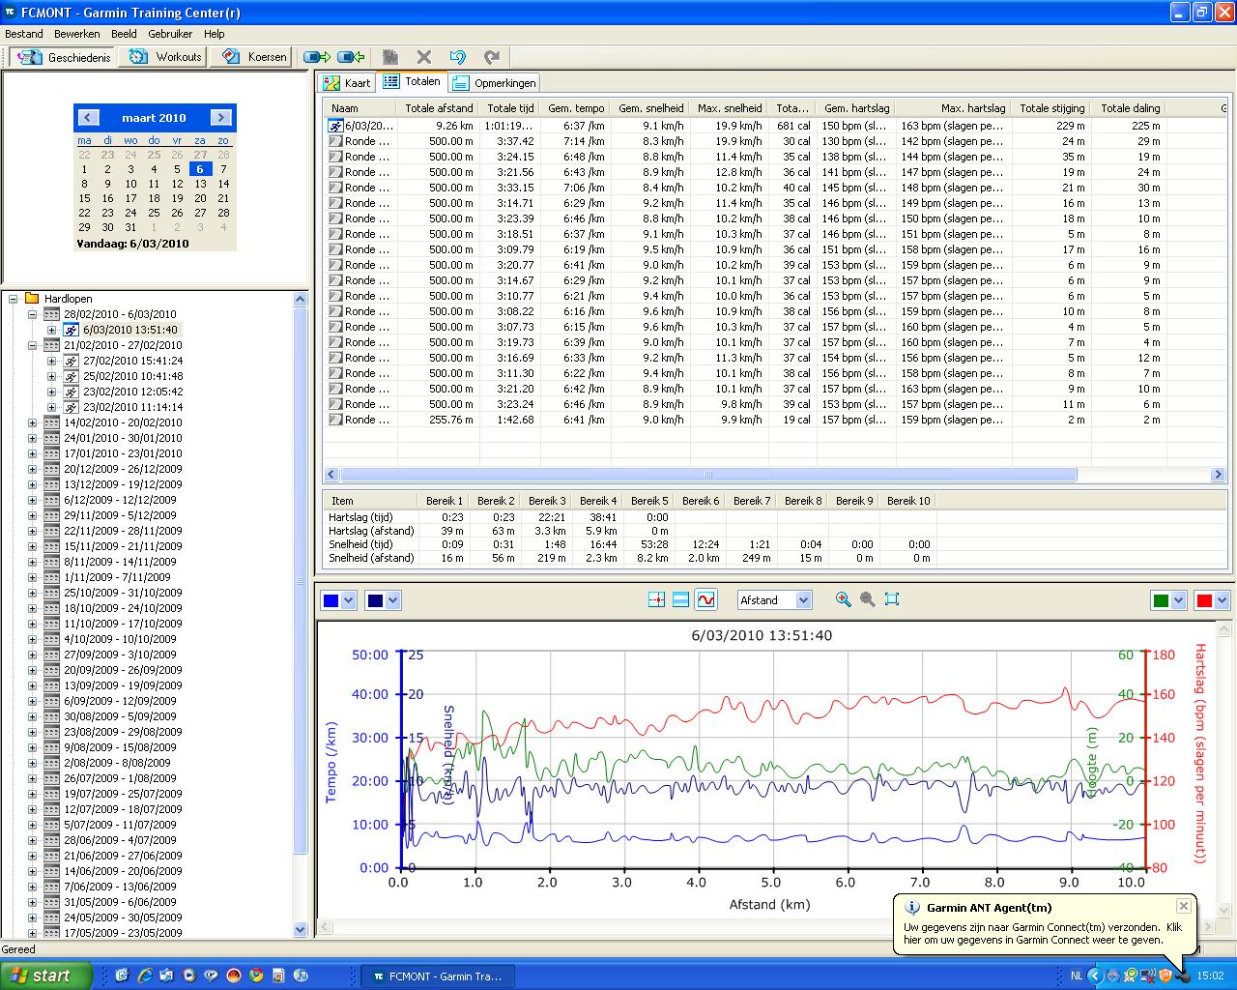
Task: Expand week 20/12/2009 - 26/12/2009
Action: [32, 469]
